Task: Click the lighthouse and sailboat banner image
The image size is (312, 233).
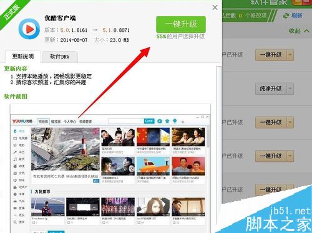Action: (66, 149)
